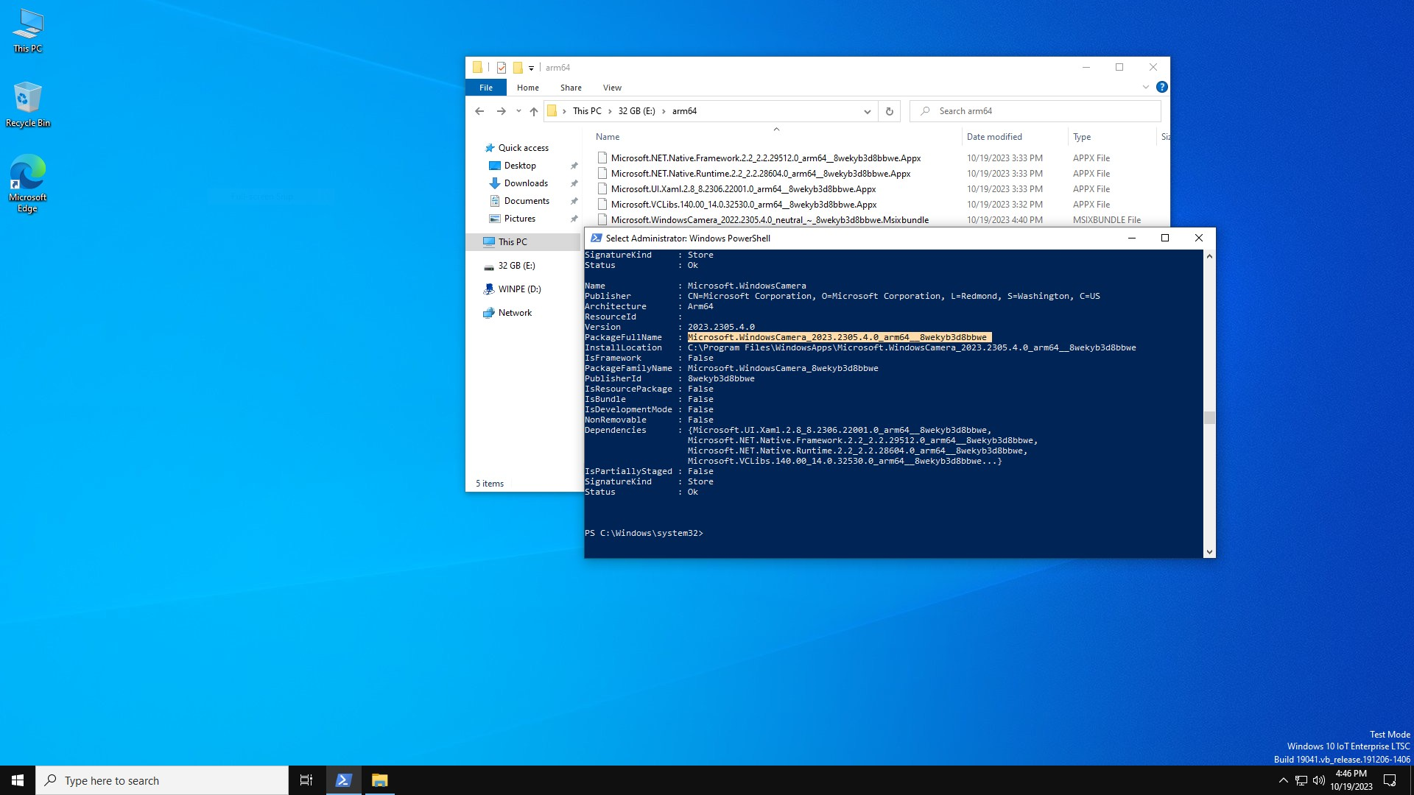The width and height of the screenshot is (1414, 795).
Task: Click the PowerShell scrollbar thumb
Action: point(1209,417)
